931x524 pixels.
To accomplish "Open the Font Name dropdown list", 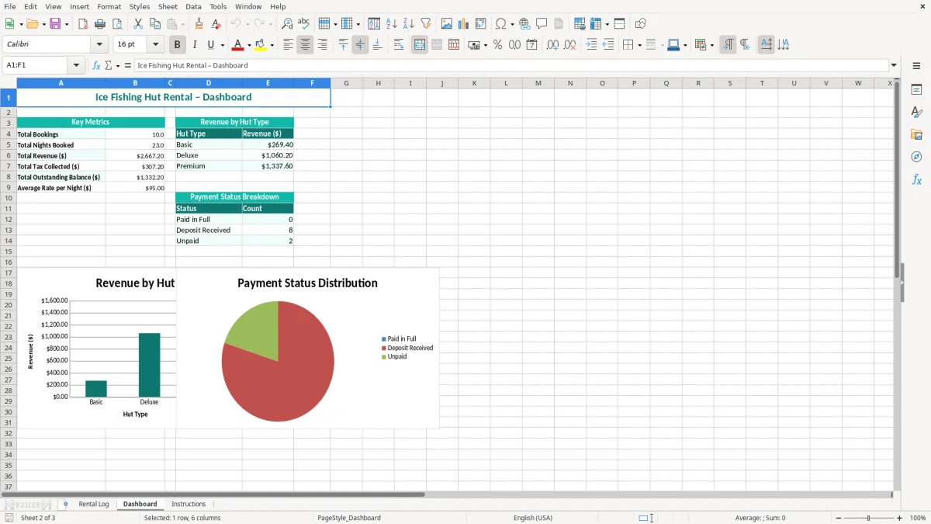I will (x=99, y=45).
